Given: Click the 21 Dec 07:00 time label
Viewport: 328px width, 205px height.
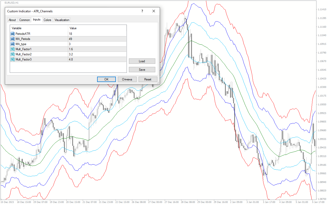Looking at the screenshot, I should tap(90, 202).
